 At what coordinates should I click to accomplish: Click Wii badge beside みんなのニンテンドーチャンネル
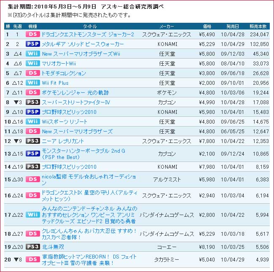coord(33,215)
